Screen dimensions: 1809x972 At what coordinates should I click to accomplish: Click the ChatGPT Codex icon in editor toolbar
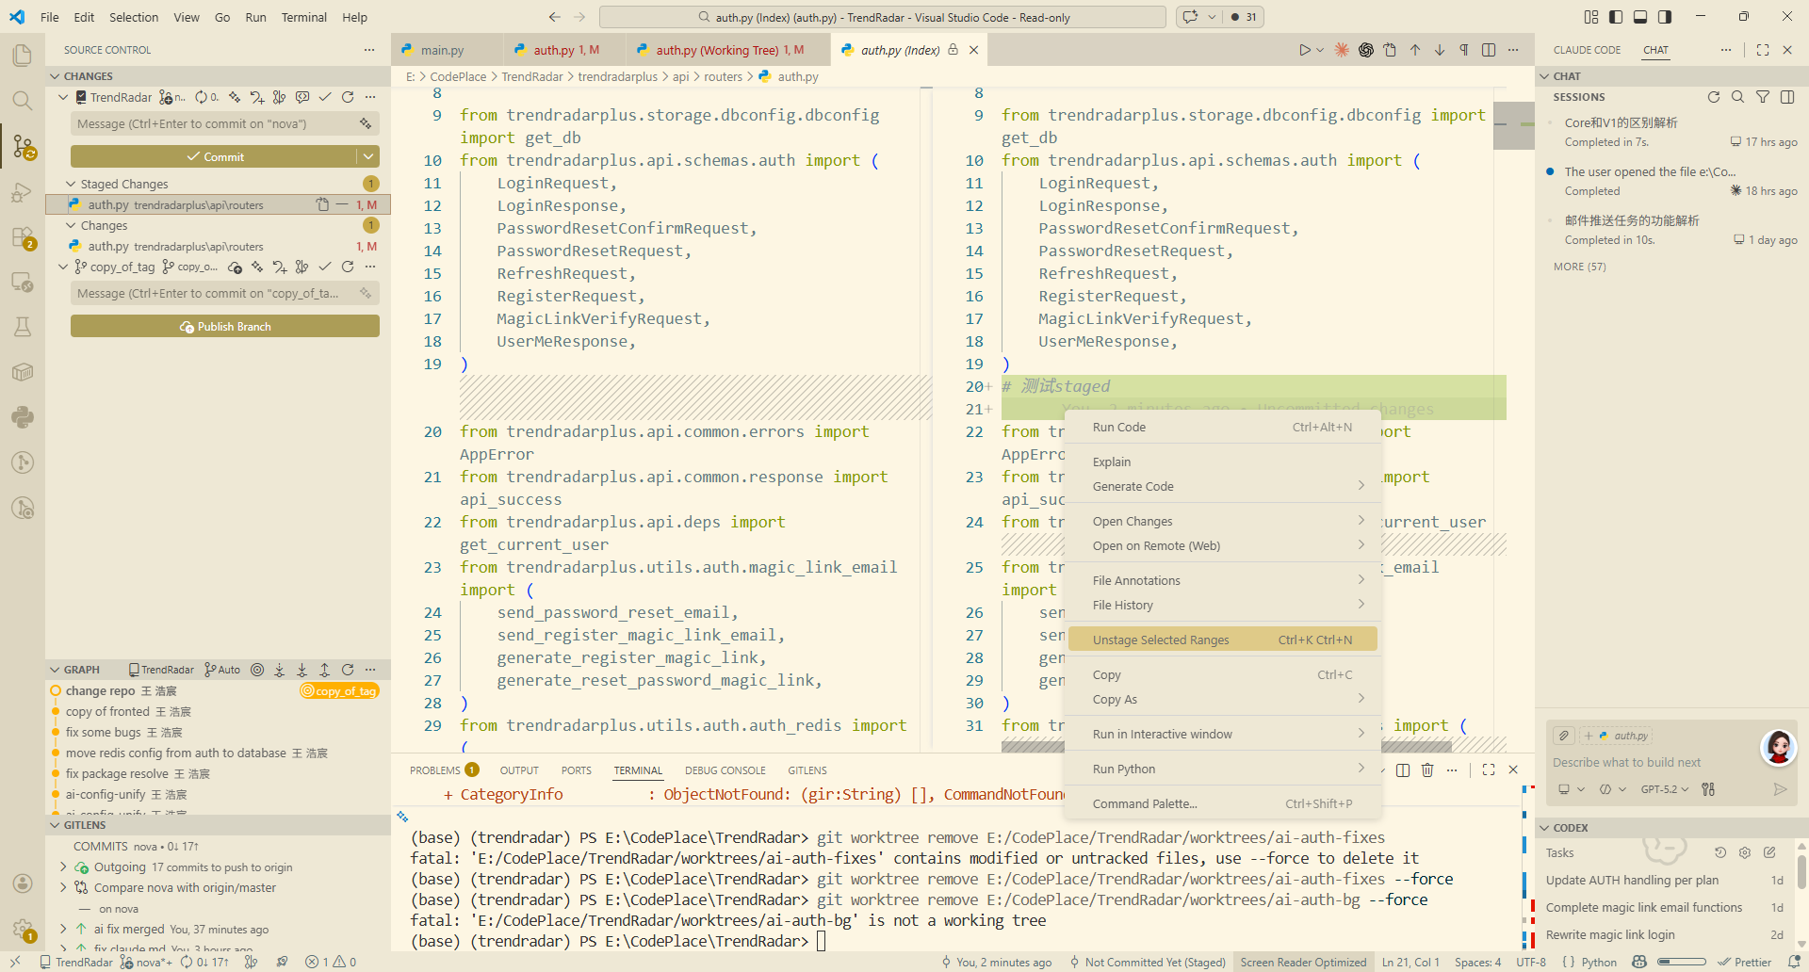(x=1366, y=50)
